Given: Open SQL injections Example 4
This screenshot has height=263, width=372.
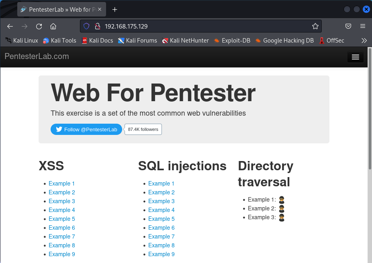Looking at the screenshot, I should point(161,210).
